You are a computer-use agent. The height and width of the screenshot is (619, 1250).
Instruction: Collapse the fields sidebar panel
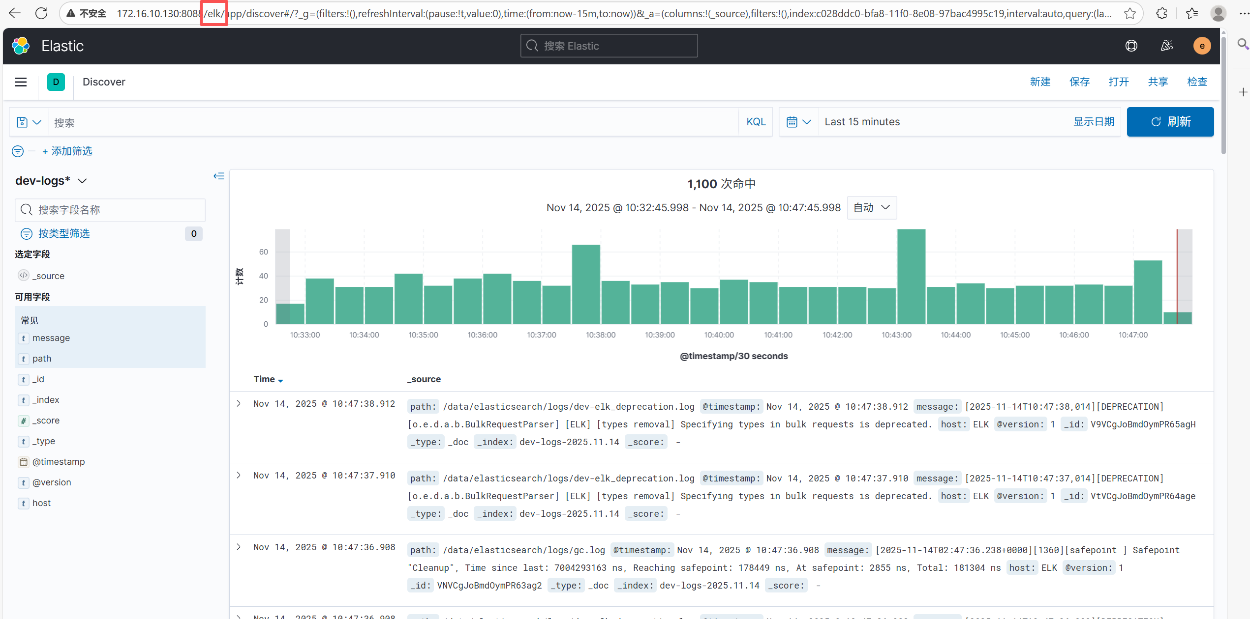[219, 176]
